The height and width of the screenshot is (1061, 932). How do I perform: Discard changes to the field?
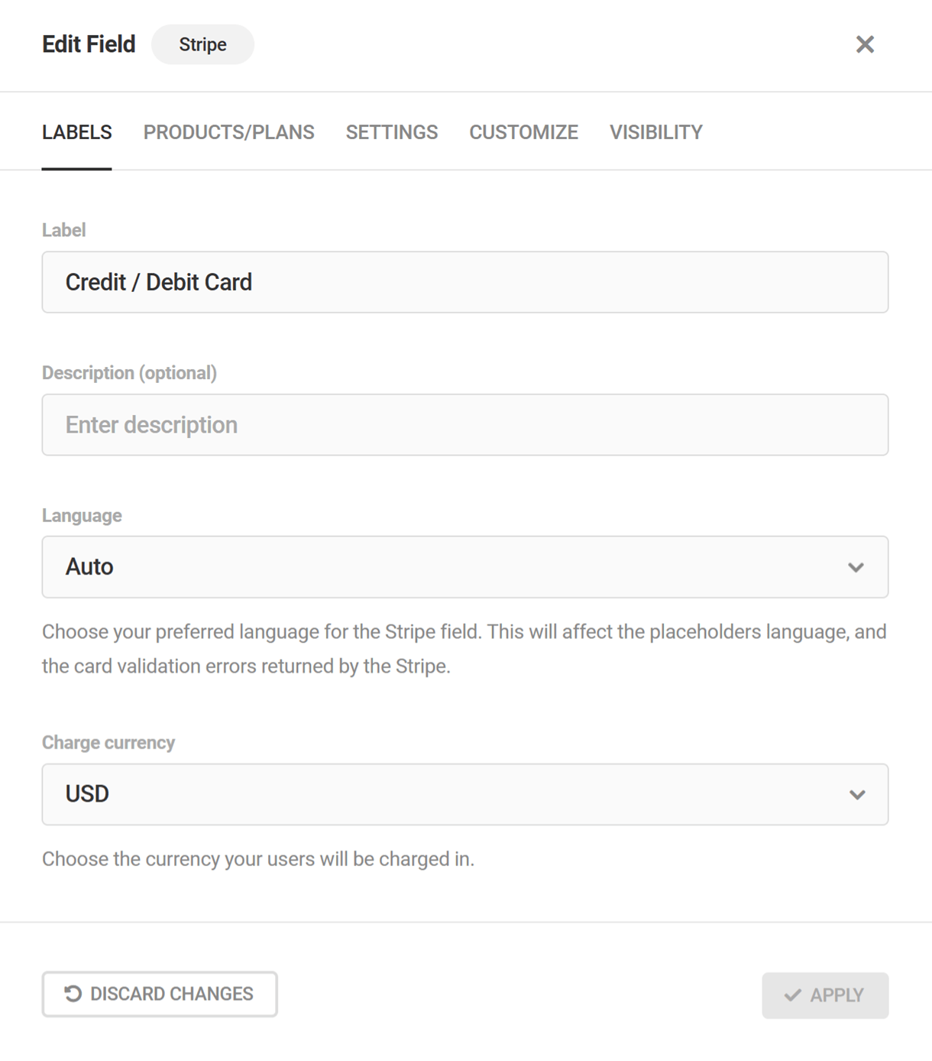(x=160, y=994)
